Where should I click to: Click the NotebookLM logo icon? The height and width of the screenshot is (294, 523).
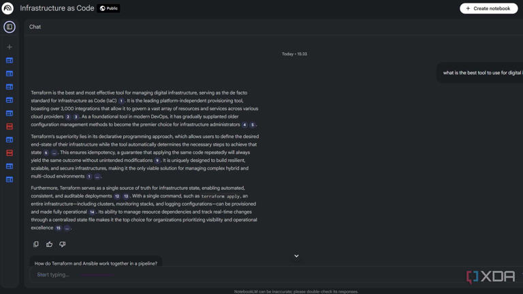point(7,8)
